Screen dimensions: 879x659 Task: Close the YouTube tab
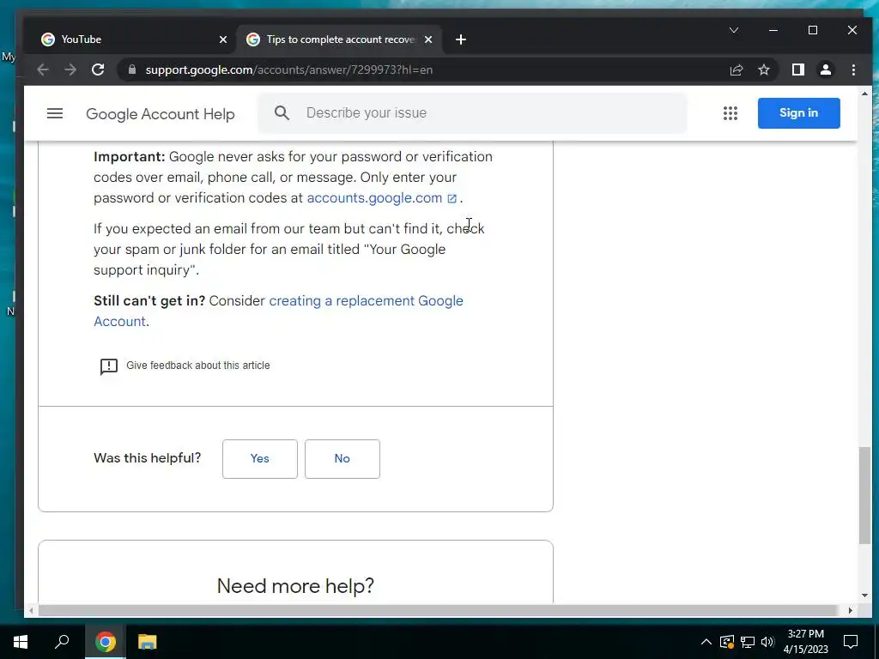click(x=223, y=39)
